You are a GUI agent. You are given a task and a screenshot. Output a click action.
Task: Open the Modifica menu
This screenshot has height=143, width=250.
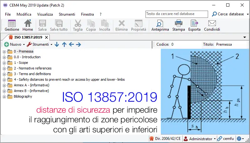[24, 14]
